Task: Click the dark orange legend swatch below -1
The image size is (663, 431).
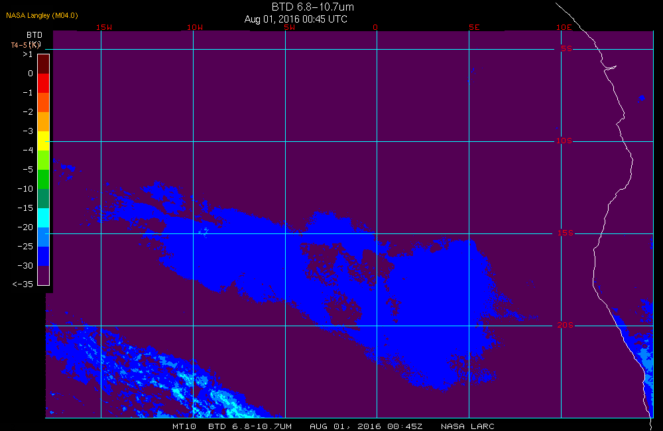Action: [x=44, y=102]
